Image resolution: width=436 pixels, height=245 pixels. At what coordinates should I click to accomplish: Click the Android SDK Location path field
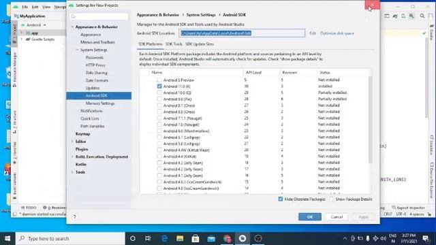pos(242,33)
